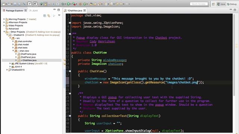Viewport: 239px width, 134px height.
Task: Click the decrease font size A button
Action: tap(30, 4)
